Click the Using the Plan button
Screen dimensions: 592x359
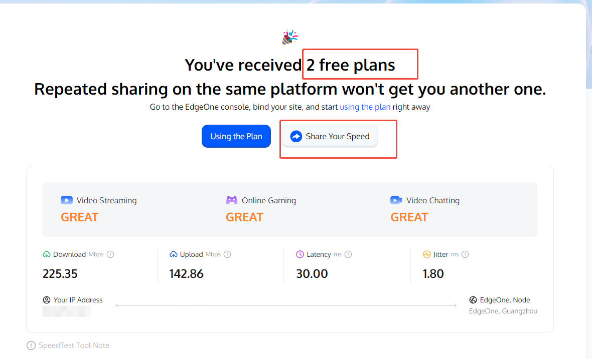tap(236, 136)
